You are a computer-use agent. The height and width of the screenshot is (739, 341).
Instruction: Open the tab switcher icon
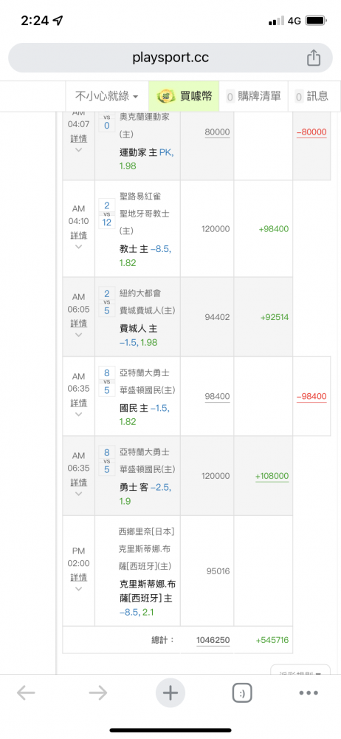coord(242,693)
